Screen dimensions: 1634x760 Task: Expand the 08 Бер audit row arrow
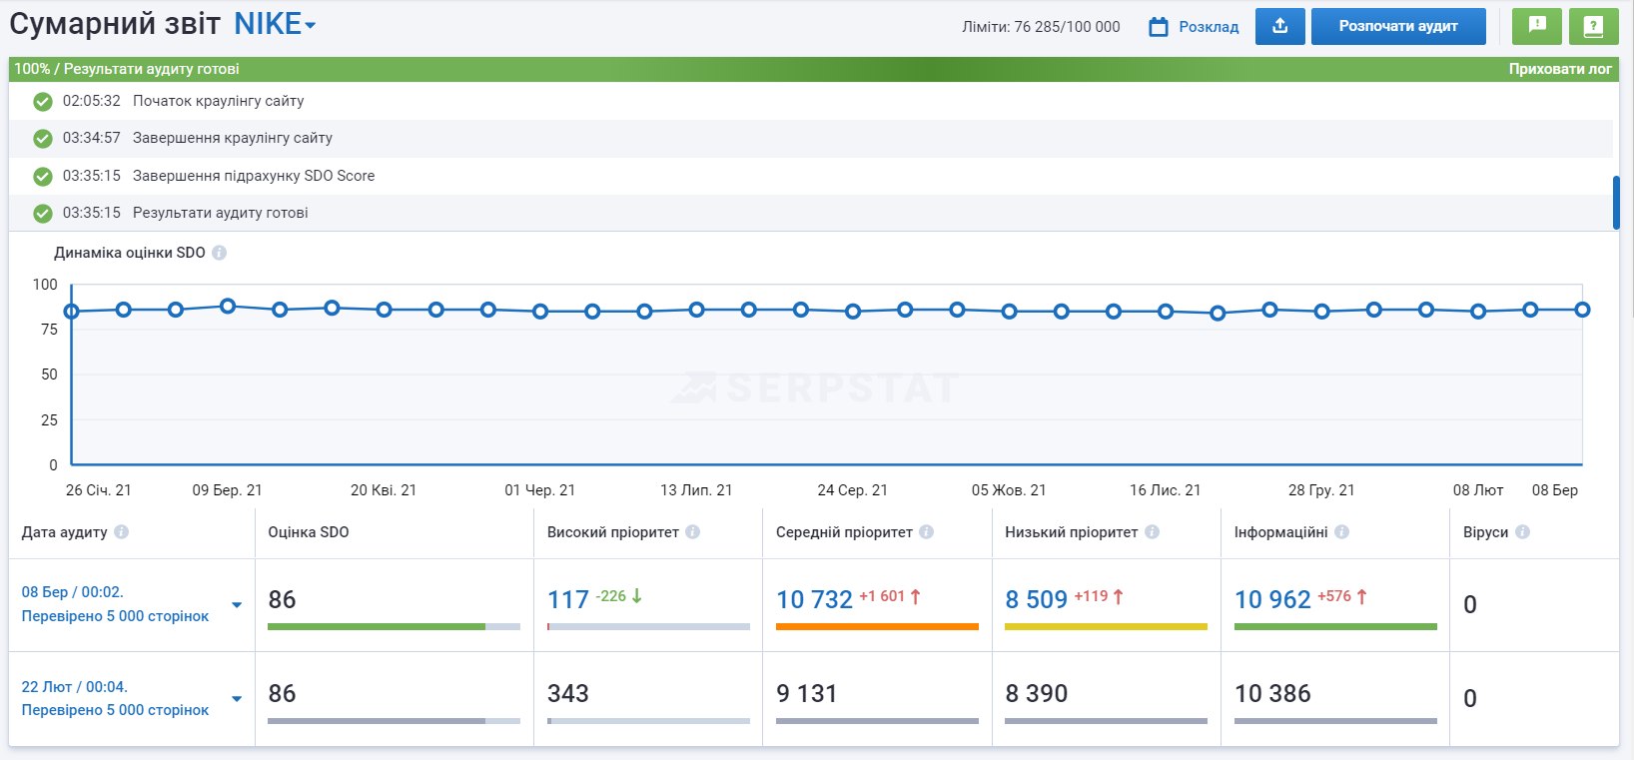[237, 605]
